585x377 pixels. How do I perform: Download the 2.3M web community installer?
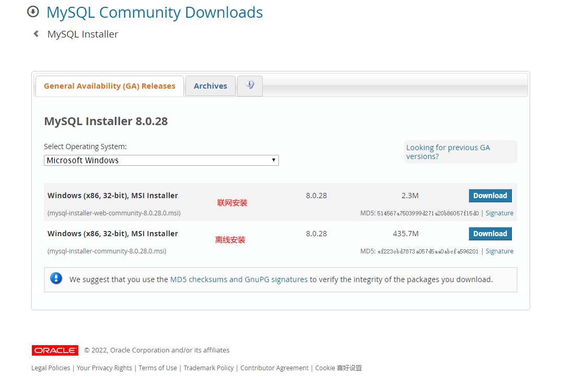tap(490, 196)
